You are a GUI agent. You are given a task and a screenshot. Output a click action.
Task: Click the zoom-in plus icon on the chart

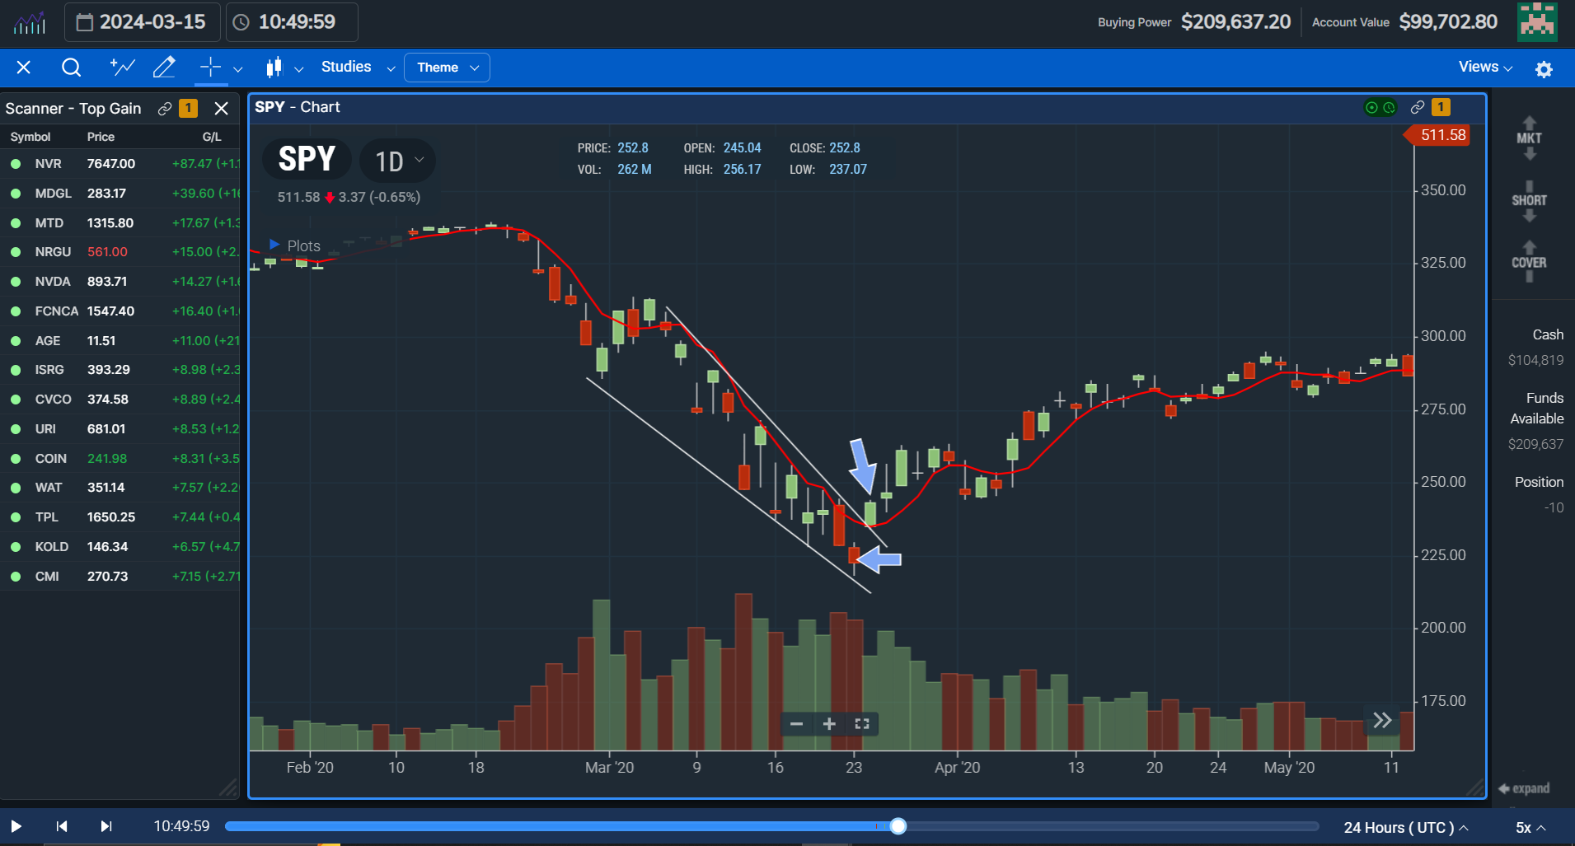[x=829, y=723]
